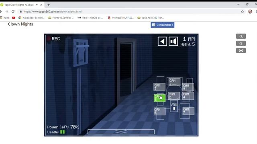Click the fullscreen expand icon
257x144 pixels.
click(241, 51)
